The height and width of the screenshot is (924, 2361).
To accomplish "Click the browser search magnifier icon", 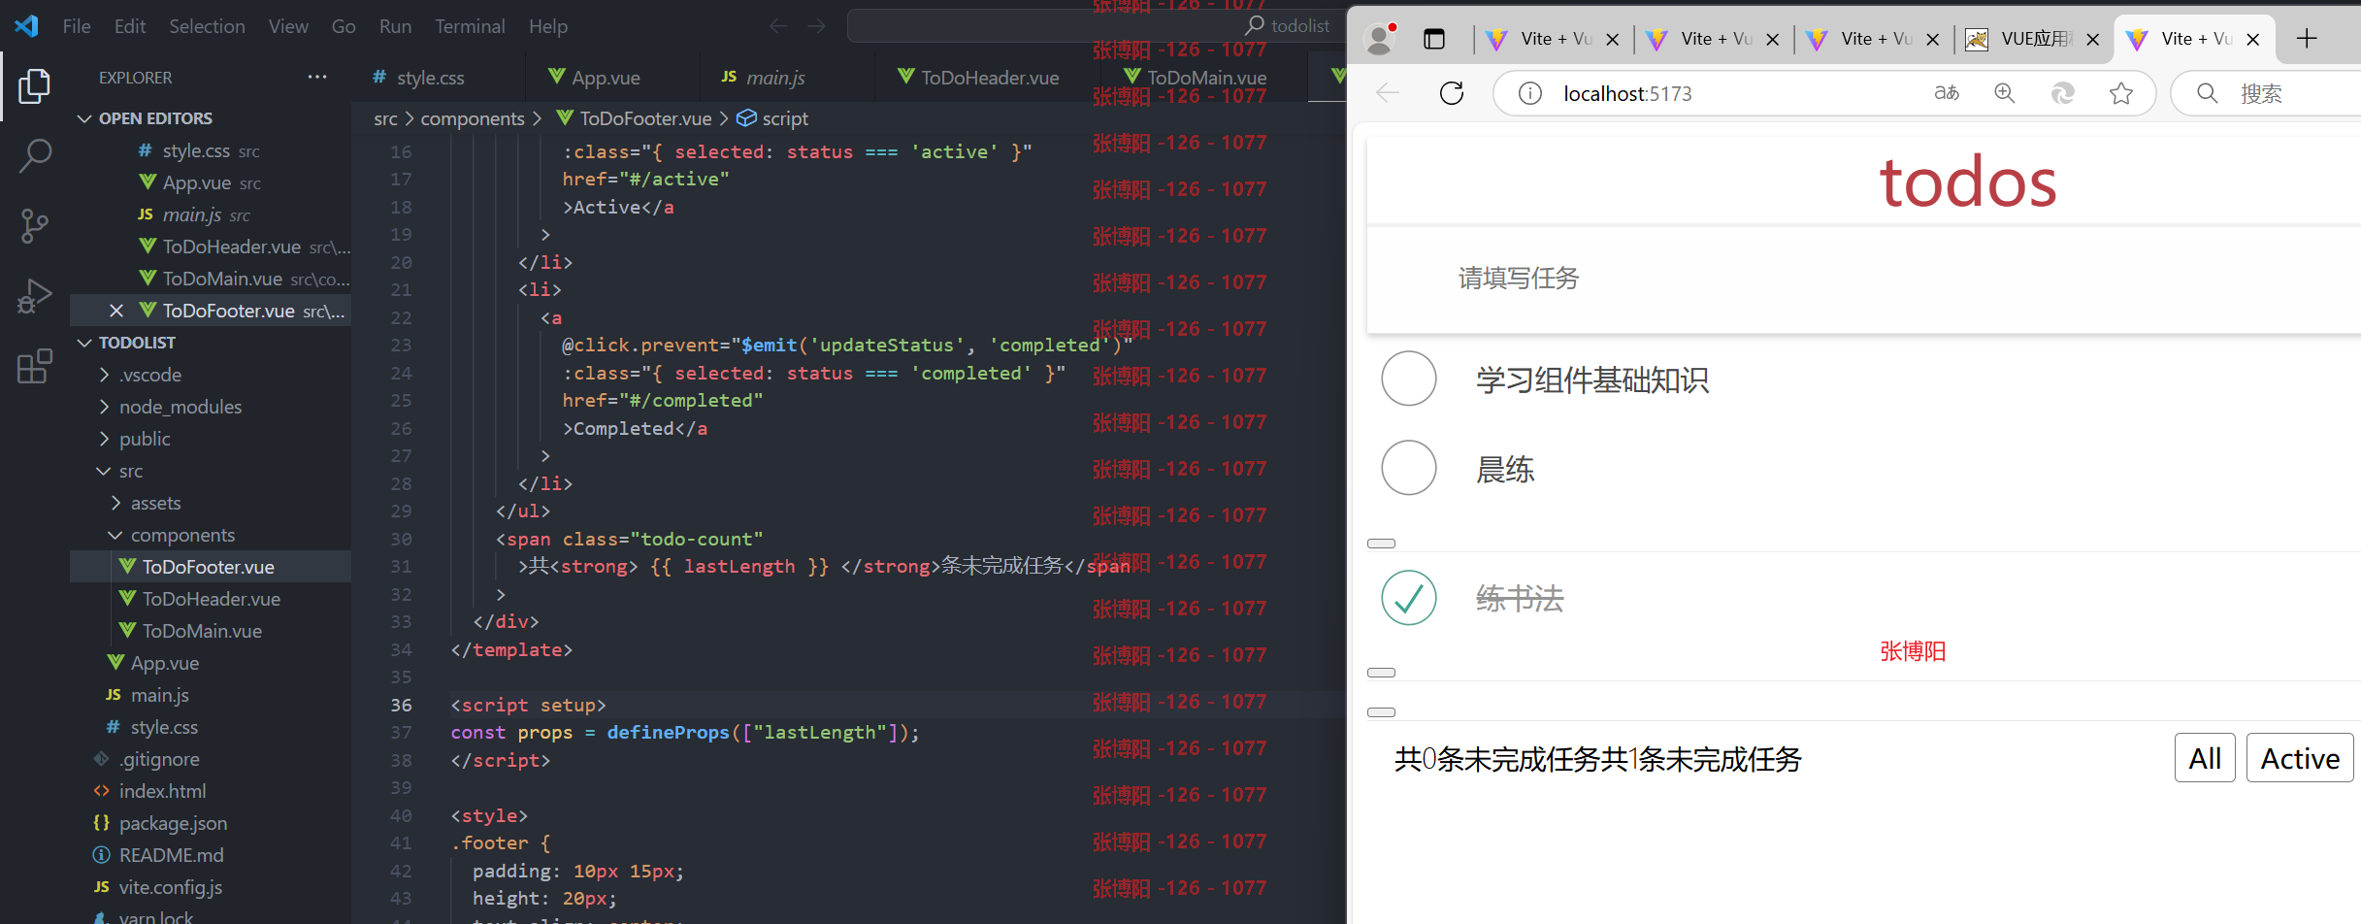I will coord(2207,93).
